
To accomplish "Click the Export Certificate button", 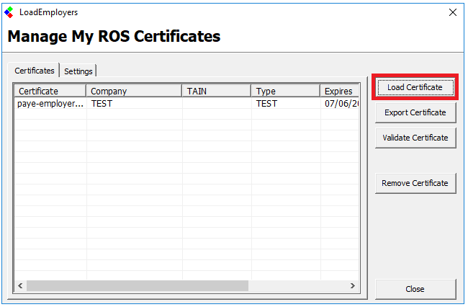I will (x=415, y=112).
